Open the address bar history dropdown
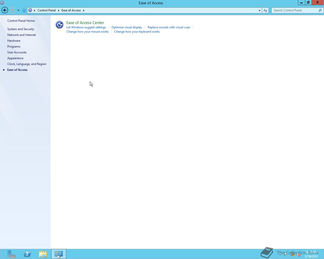Image resolution: width=324 pixels, height=259 pixels. tap(259, 10)
